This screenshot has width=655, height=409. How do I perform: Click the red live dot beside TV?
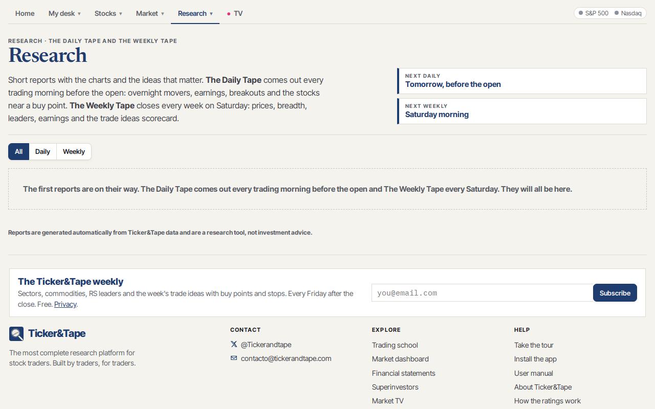click(x=229, y=14)
